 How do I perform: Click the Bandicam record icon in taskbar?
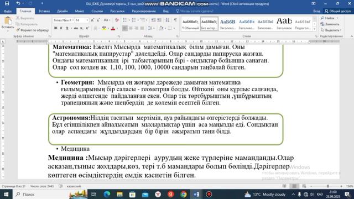(209, 194)
